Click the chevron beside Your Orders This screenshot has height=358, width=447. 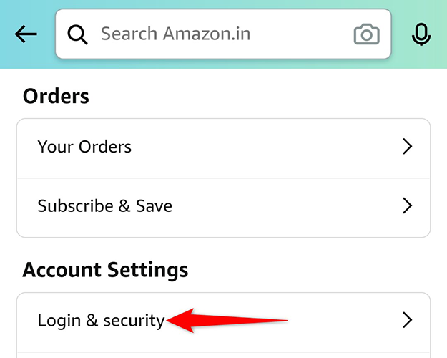[408, 147]
